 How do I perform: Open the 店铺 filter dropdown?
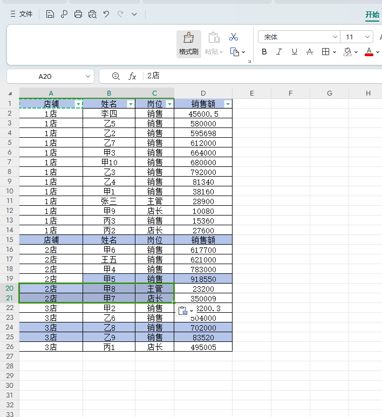(x=78, y=104)
